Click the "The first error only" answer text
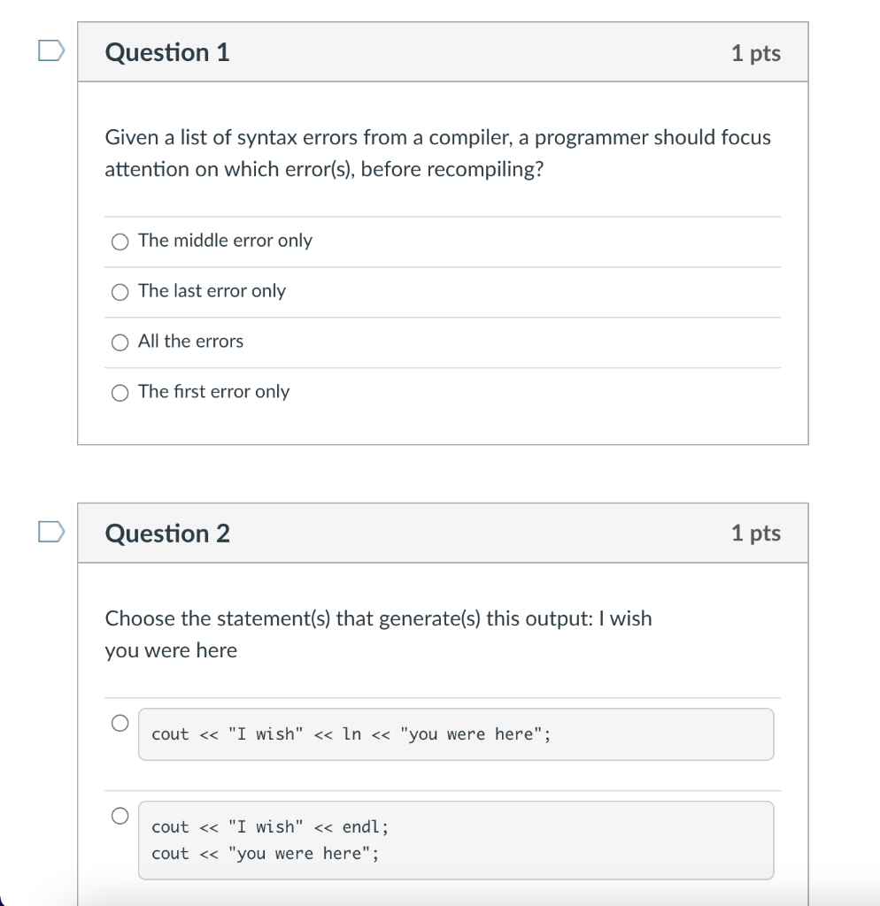 coord(213,392)
